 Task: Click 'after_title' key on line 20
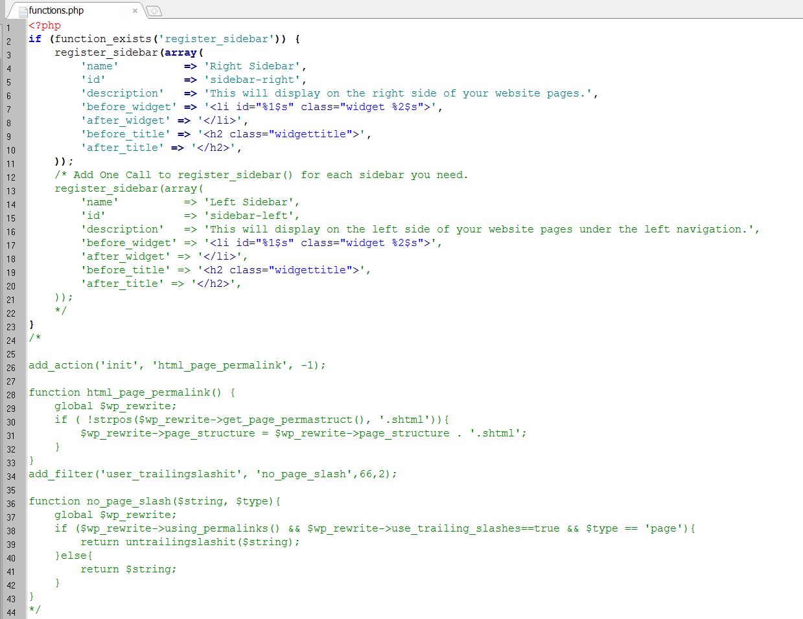(x=122, y=284)
